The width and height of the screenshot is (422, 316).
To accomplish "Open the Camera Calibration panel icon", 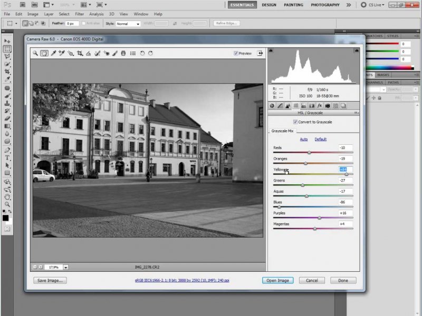I will pyautogui.click(x=328, y=106).
